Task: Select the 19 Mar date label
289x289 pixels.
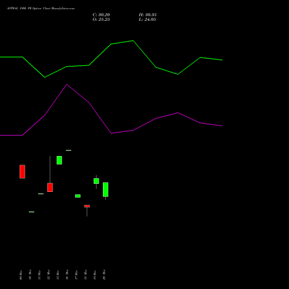Action: coord(95,275)
